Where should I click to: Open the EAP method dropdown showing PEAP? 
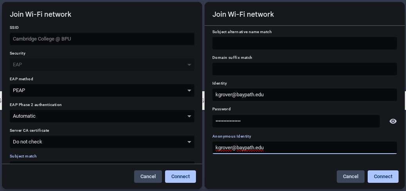102,90
